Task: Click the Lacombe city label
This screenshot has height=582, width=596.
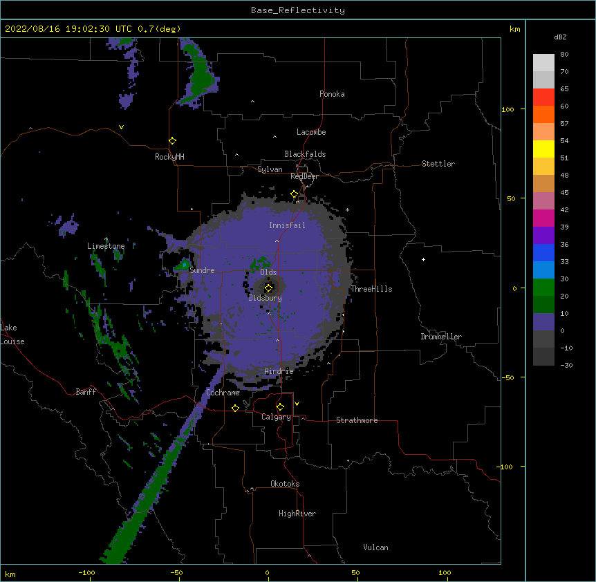Action: click(x=311, y=132)
